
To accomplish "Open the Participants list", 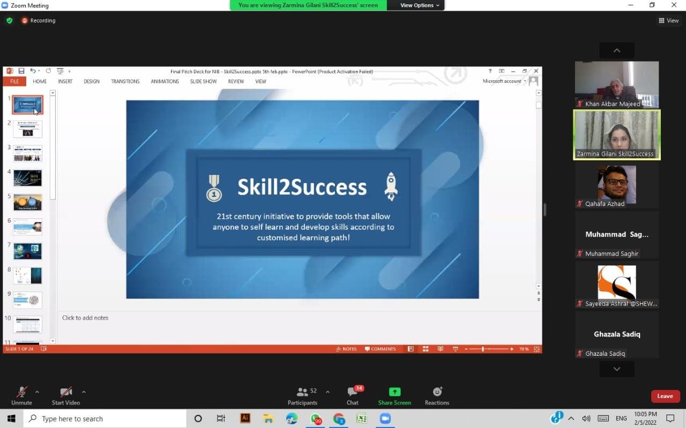I will 303,396.
